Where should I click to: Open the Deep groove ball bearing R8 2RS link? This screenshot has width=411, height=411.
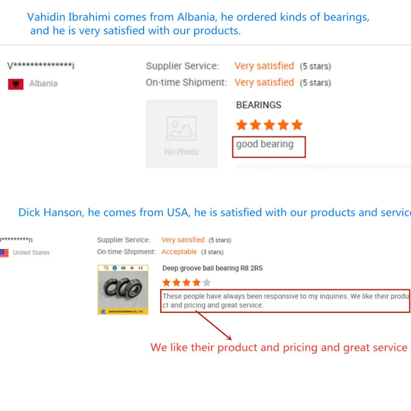pyautogui.click(x=213, y=269)
